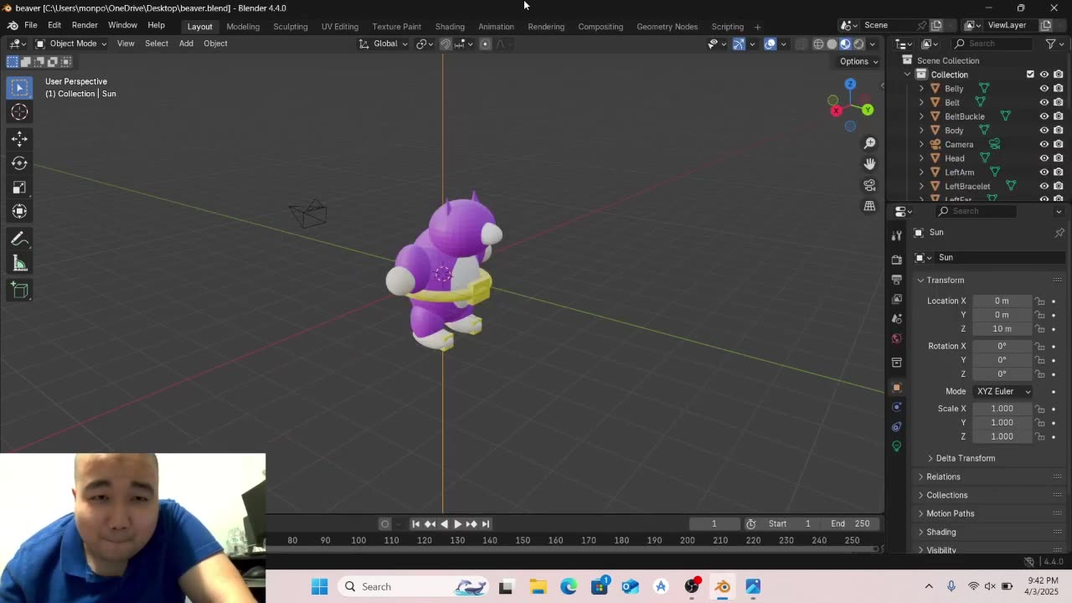Open the Global orientation dropdown

pyautogui.click(x=384, y=44)
